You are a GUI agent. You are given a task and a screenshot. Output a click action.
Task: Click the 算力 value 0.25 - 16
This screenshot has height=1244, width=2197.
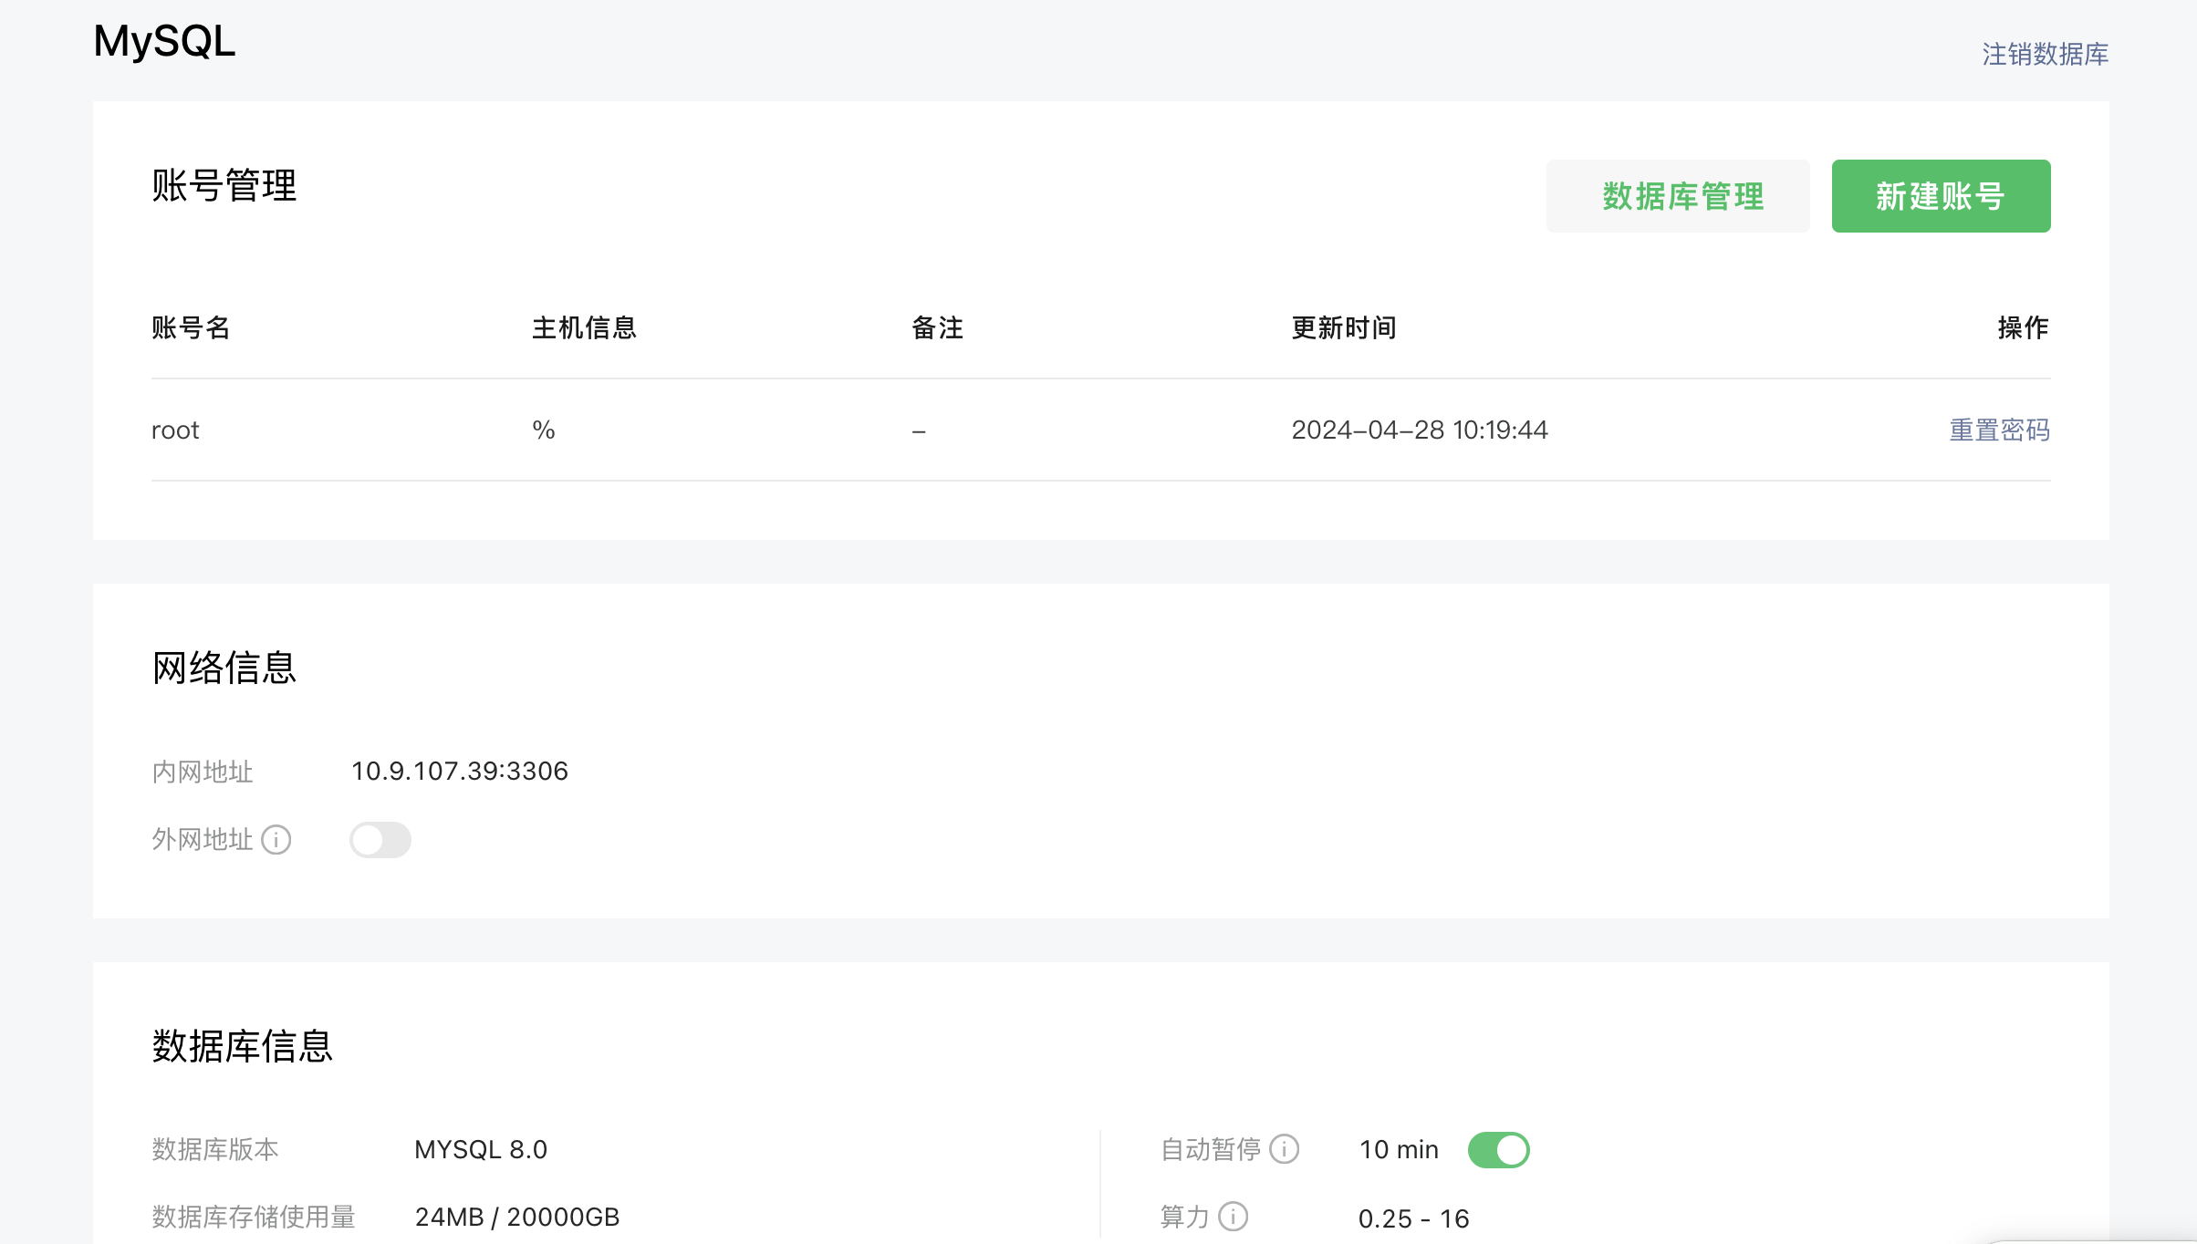click(x=1413, y=1218)
